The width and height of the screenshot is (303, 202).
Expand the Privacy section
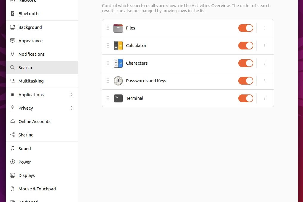72,108
